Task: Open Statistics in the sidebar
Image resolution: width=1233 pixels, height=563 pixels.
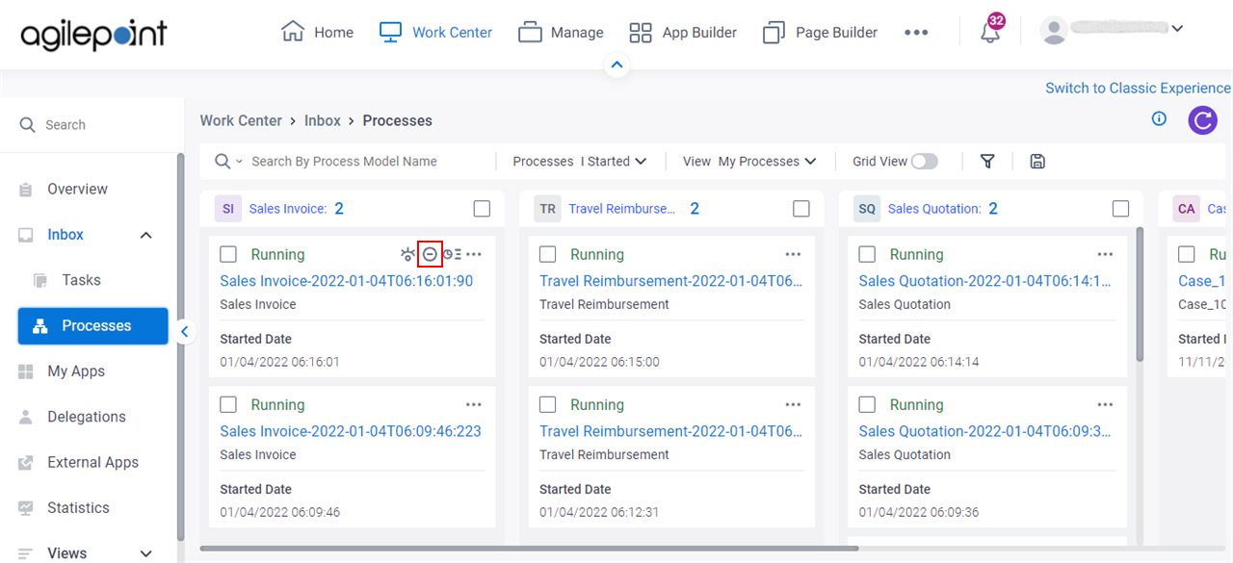Action: (78, 507)
